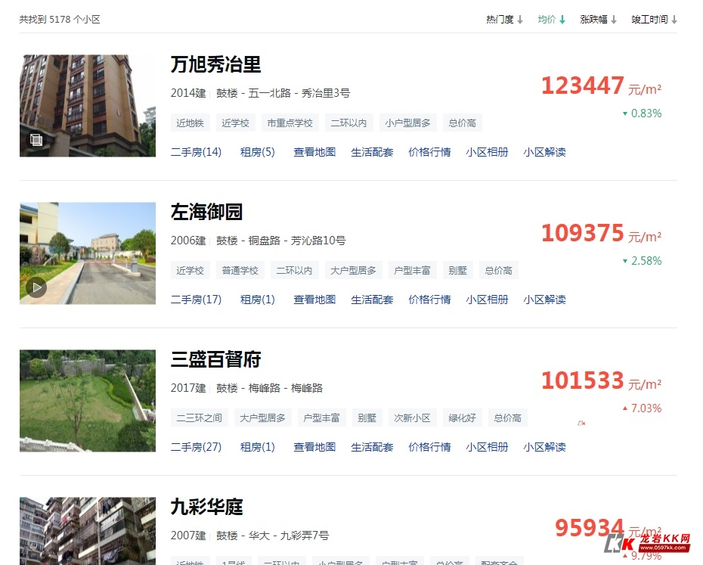Play the video on 左海御园 thumbnail

click(x=36, y=287)
